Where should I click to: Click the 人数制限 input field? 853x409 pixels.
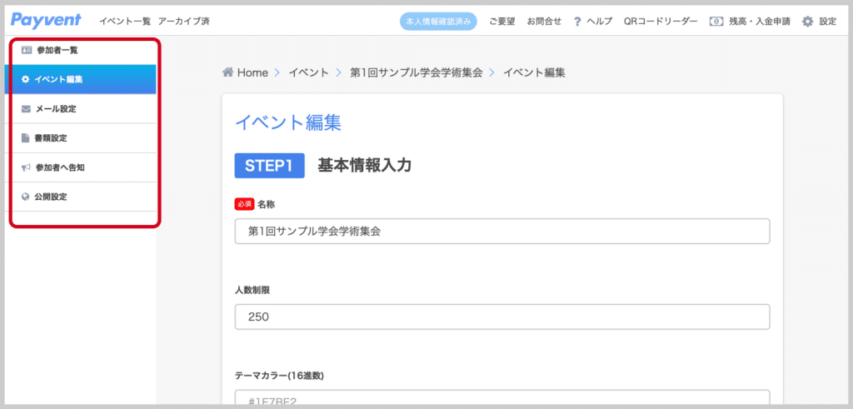pyautogui.click(x=502, y=317)
